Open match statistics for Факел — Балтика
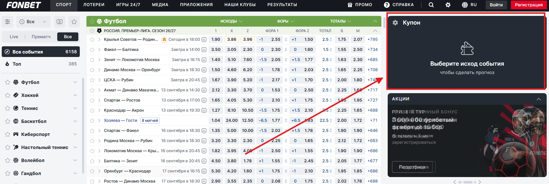This screenshot has height=184, width=549. [x=204, y=50]
